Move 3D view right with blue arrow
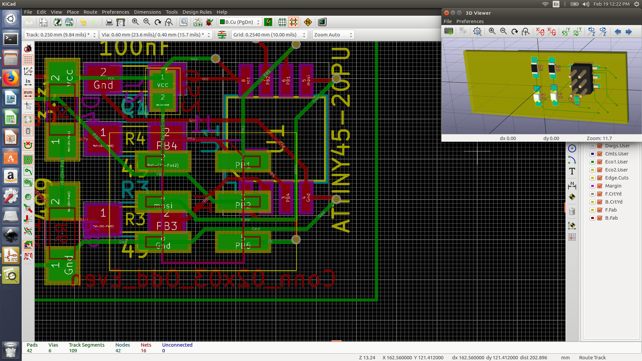 click(629, 31)
